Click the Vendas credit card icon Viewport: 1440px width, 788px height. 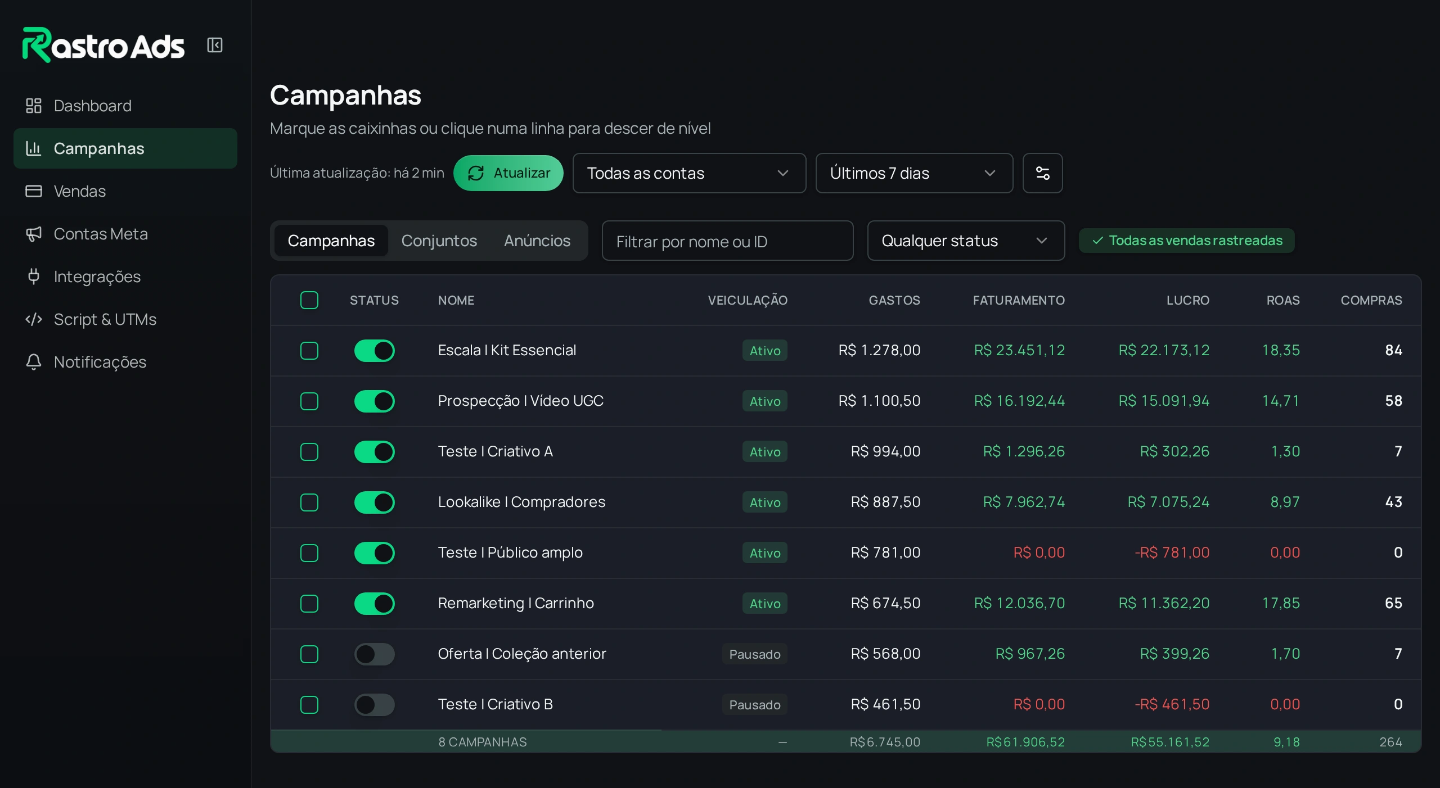point(34,191)
